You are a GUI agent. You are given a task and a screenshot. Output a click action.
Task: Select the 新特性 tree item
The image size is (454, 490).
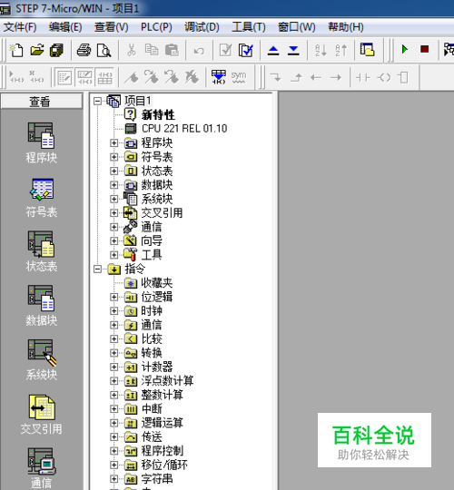pyautogui.click(x=158, y=114)
